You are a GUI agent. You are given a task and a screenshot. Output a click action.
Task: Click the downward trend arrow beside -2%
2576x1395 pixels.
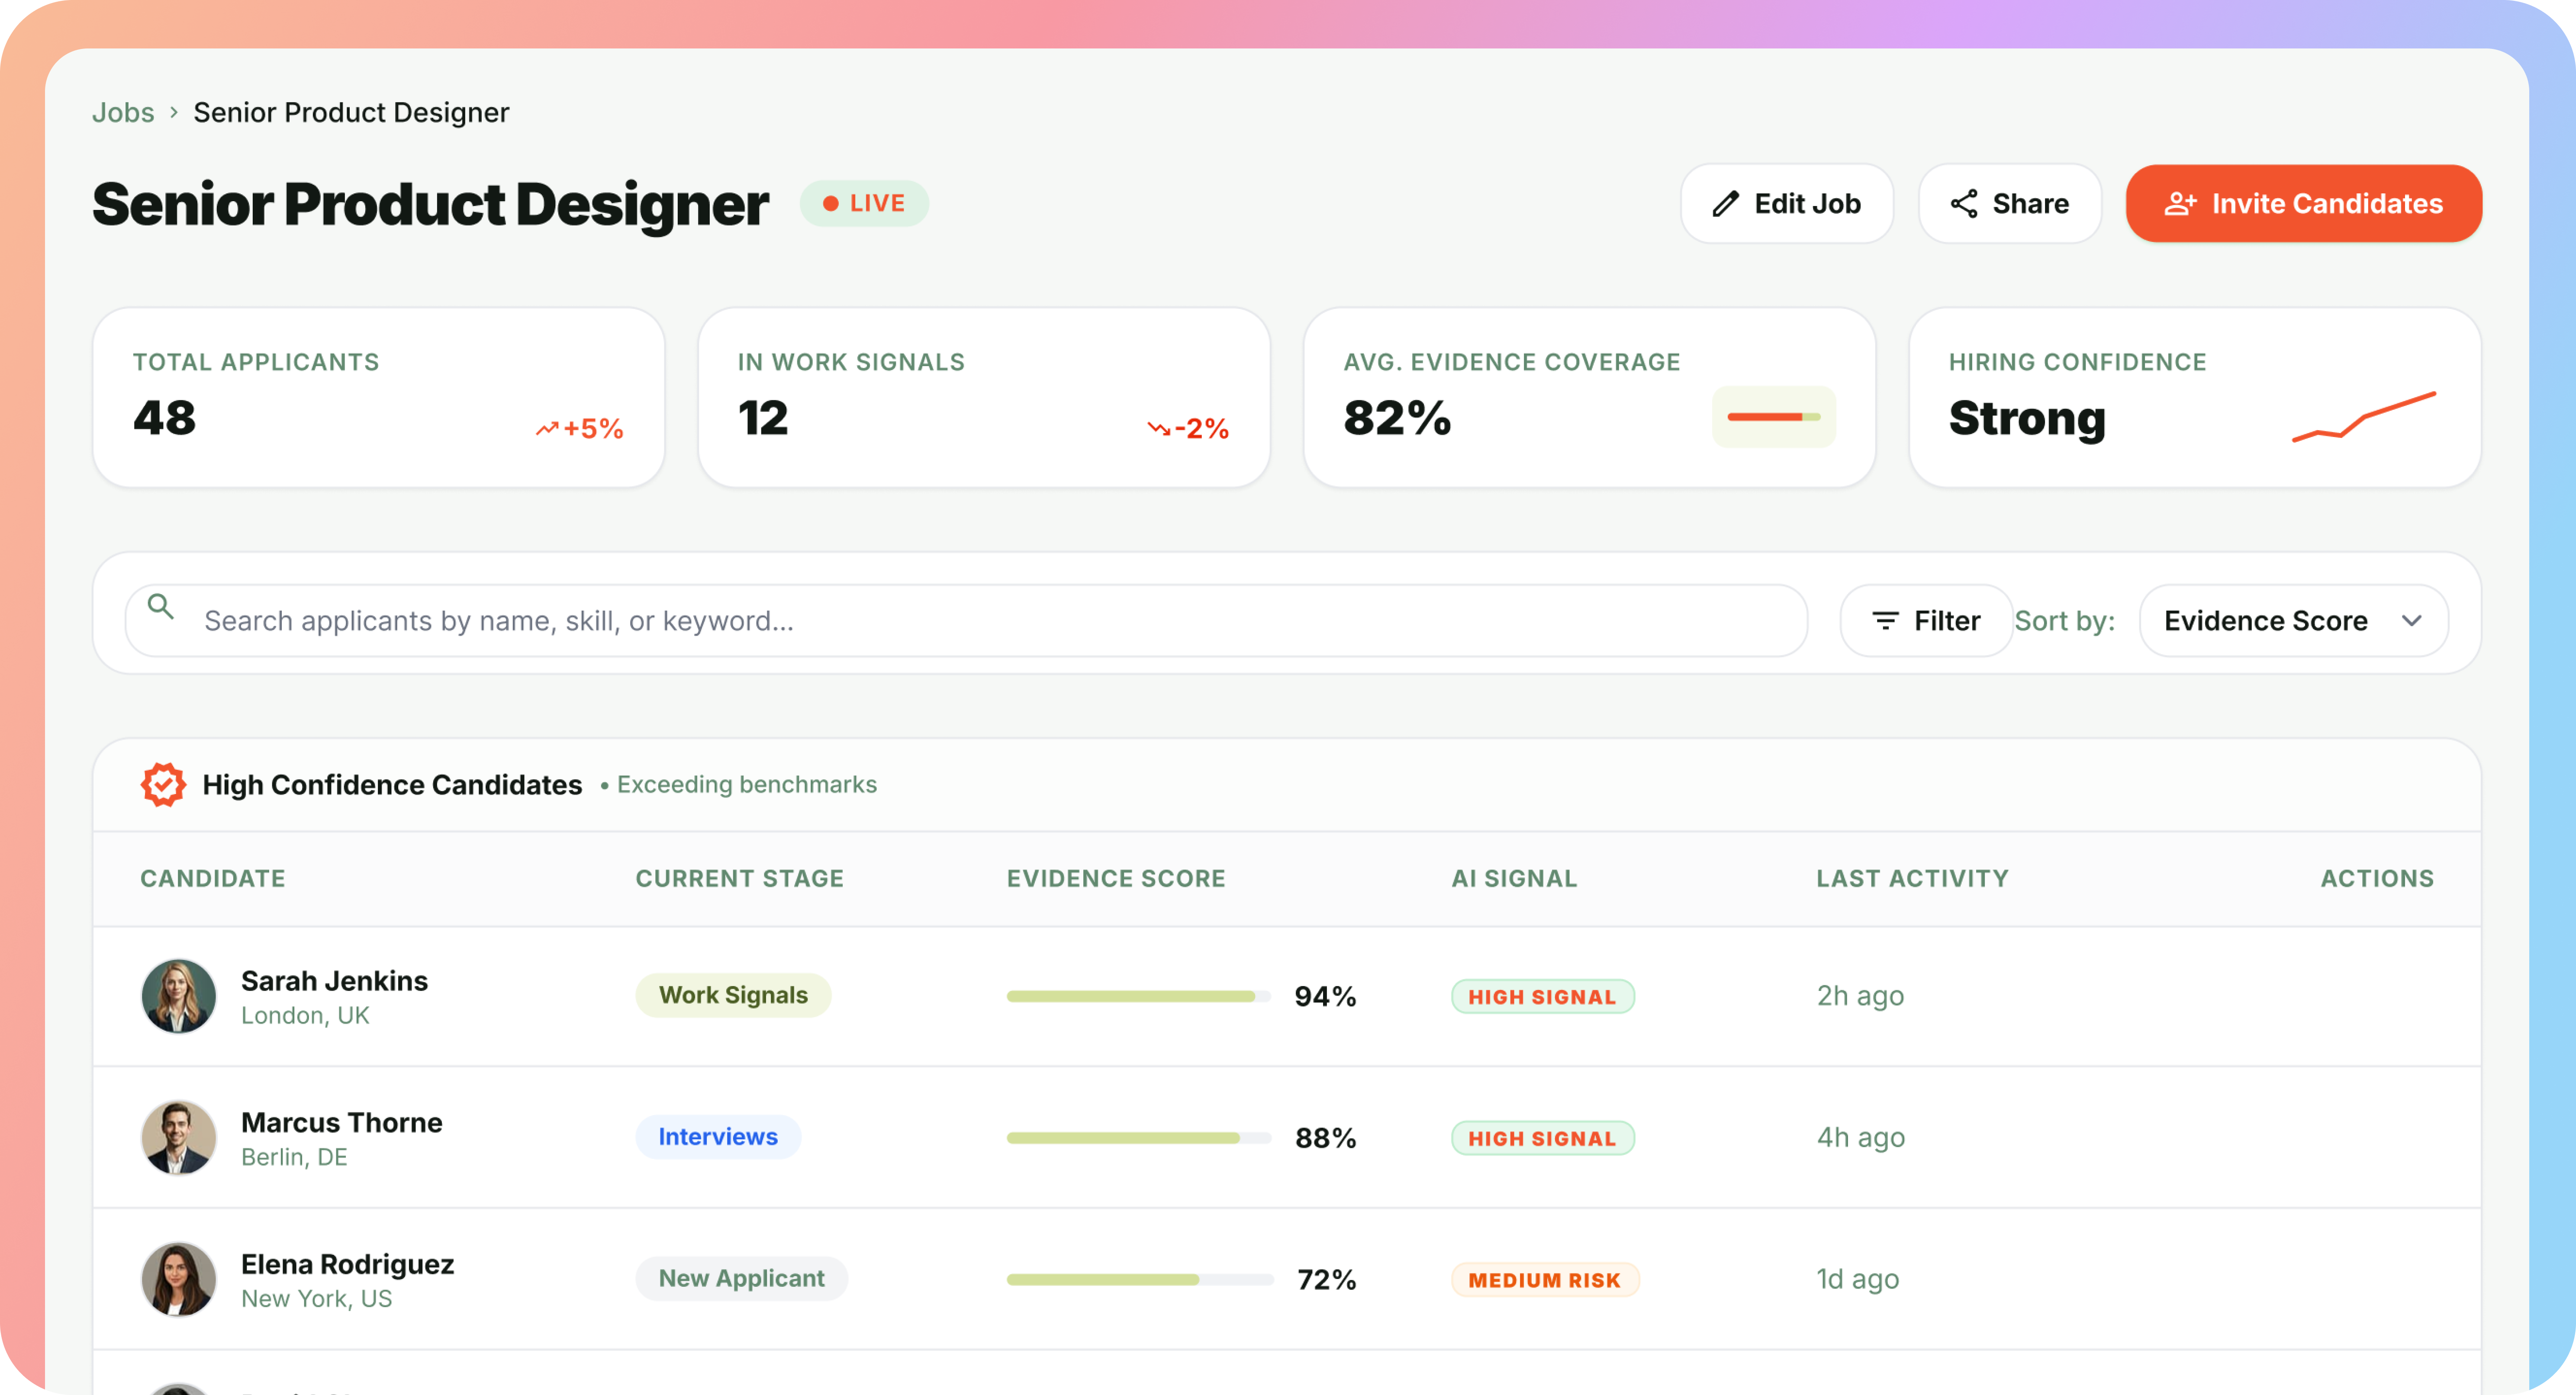(1158, 429)
